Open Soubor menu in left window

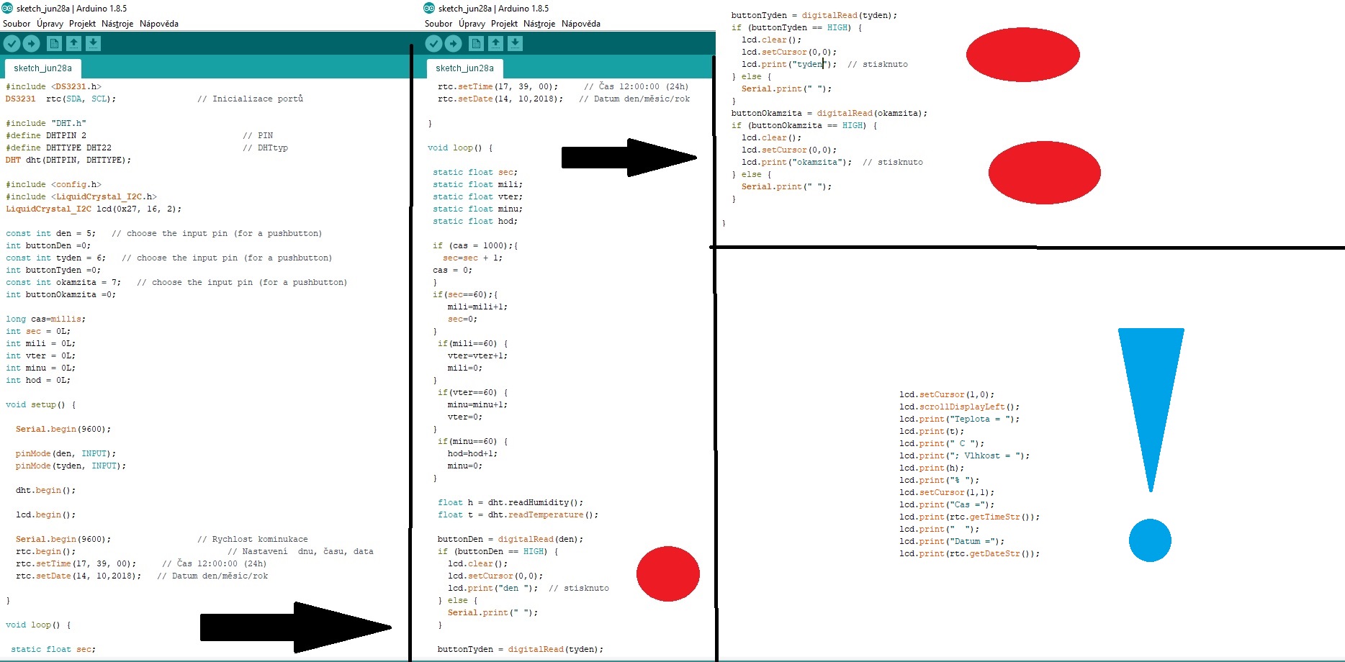17,24
